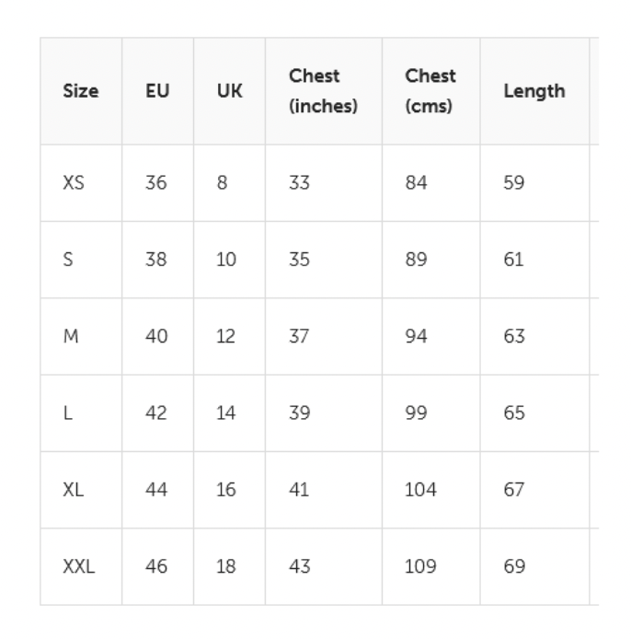This screenshot has height=639, width=631.
Task: Click length value 69 for XXL
Action: (x=514, y=567)
